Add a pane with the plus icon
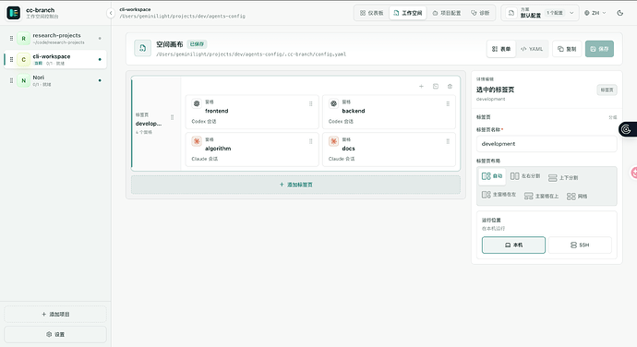This screenshot has width=637, height=347. pos(421,86)
